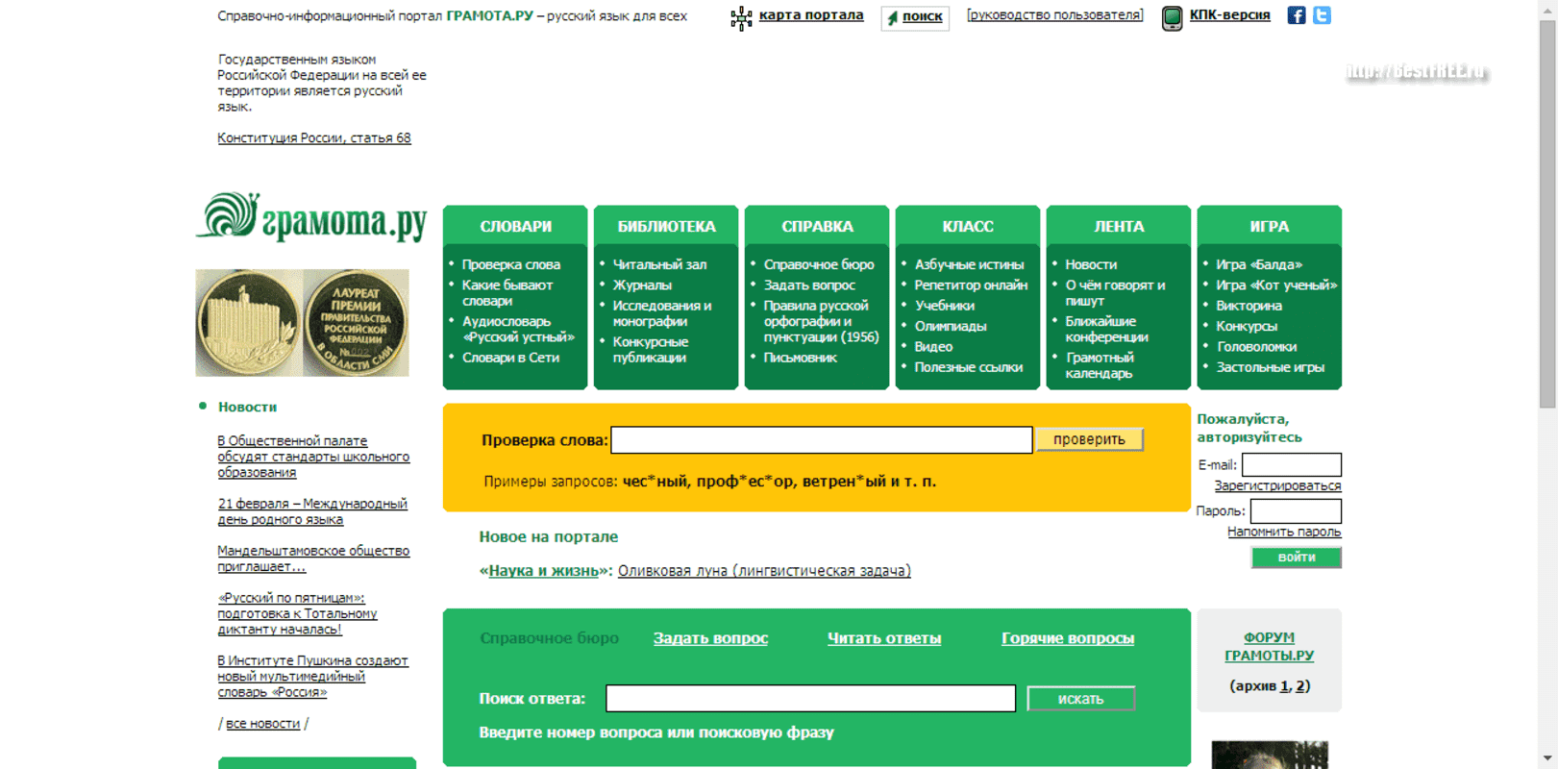Open КПК-версия link

(x=1229, y=15)
